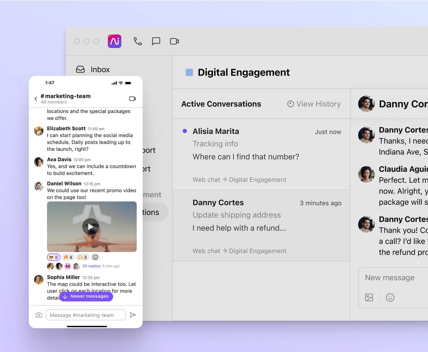The height and width of the screenshot is (352, 428).
Task: Toggle the fire emoji reaction
Action: pyautogui.click(x=68, y=257)
